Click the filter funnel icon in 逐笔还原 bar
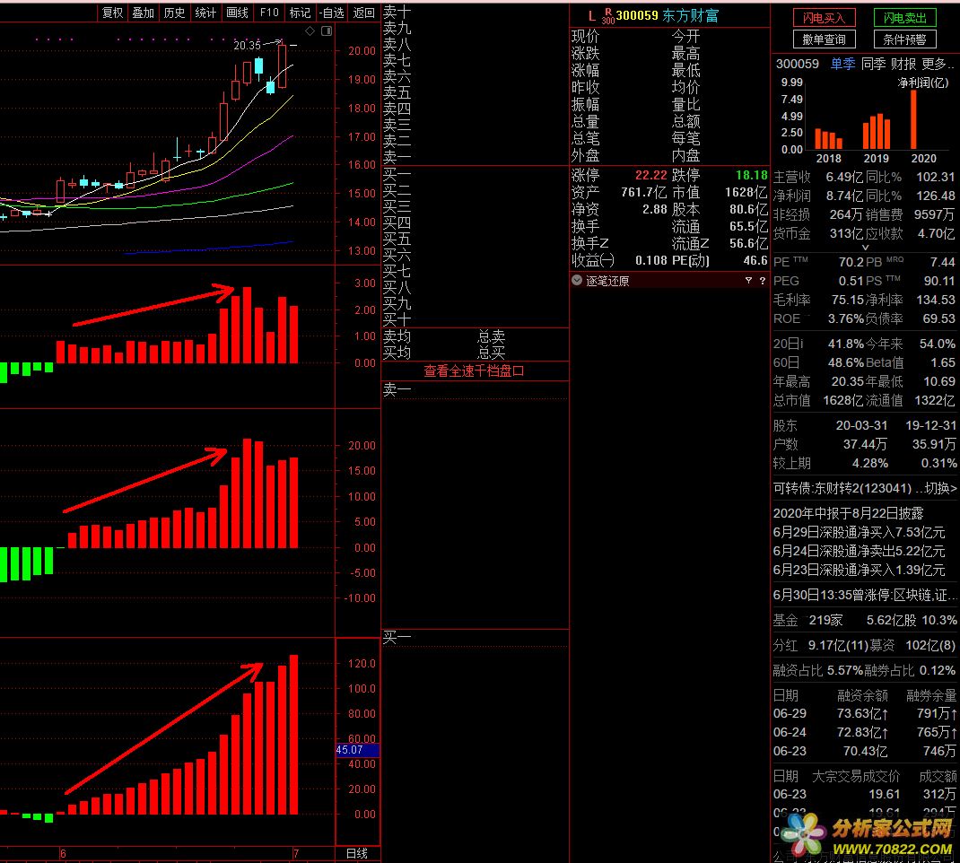The width and height of the screenshot is (960, 863). click(x=748, y=280)
